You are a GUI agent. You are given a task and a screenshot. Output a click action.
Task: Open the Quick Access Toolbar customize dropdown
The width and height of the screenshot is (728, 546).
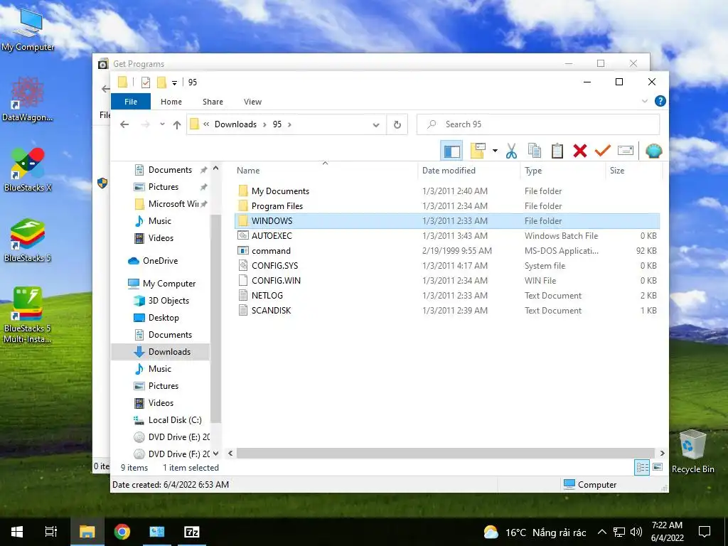tap(175, 82)
